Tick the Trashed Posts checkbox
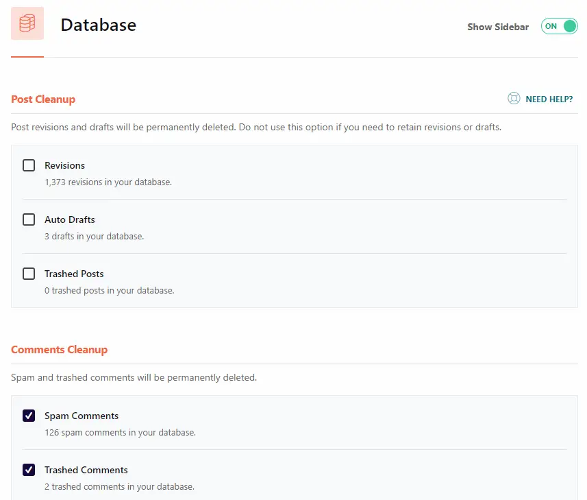The image size is (587, 500). [x=29, y=274]
